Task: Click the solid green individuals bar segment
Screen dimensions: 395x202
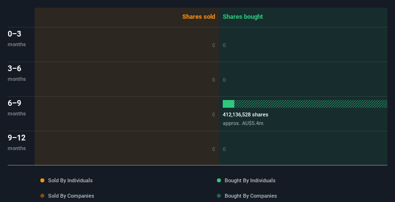Action: (x=229, y=104)
